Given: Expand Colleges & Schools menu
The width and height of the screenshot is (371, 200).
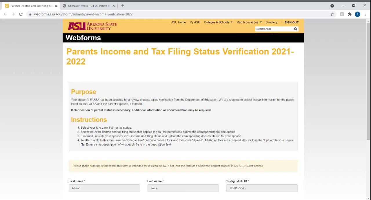Looking at the screenshot, I should coord(218,22).
